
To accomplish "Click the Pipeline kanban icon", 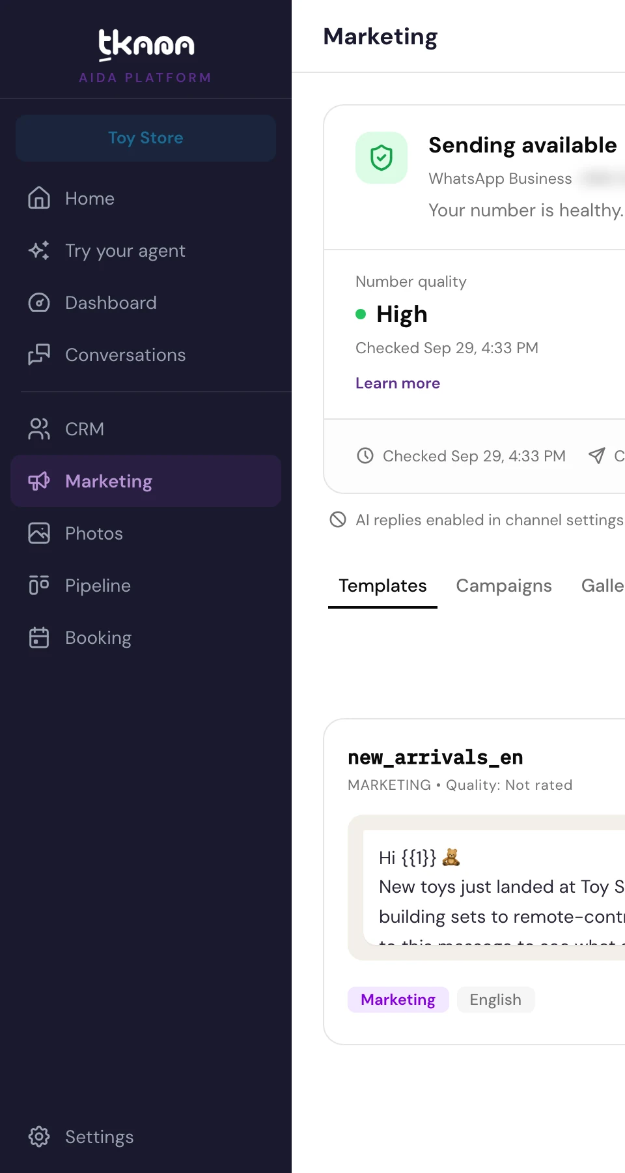I will [39, 585].
